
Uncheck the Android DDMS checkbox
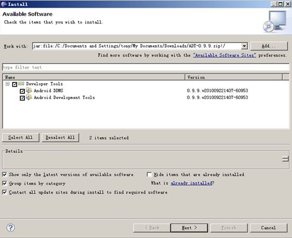point(22,91)
